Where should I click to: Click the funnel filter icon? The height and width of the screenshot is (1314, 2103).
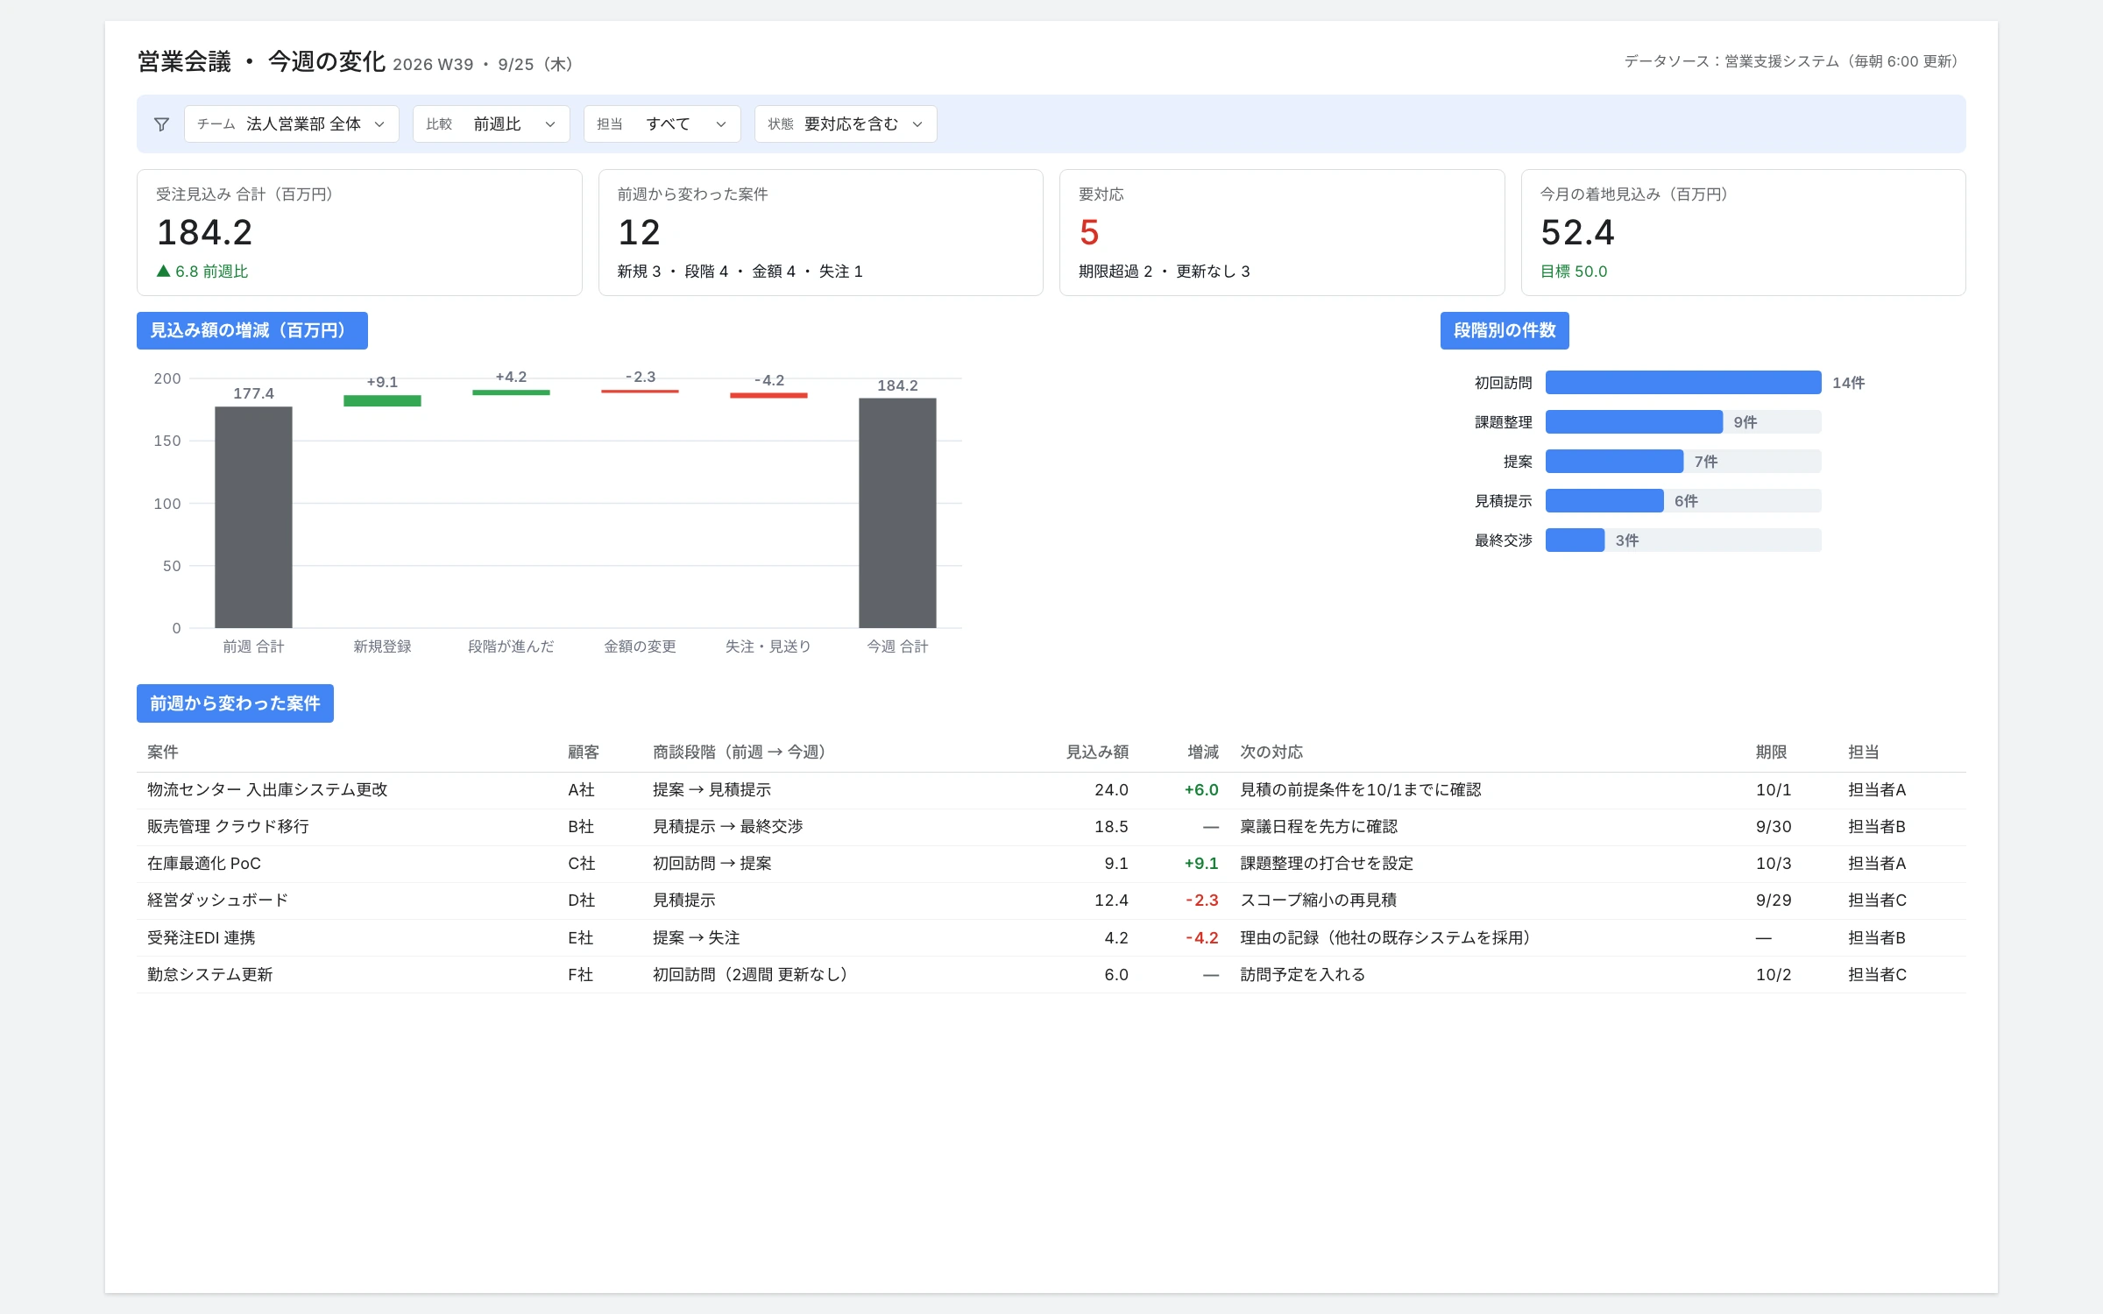coord(161,124)
